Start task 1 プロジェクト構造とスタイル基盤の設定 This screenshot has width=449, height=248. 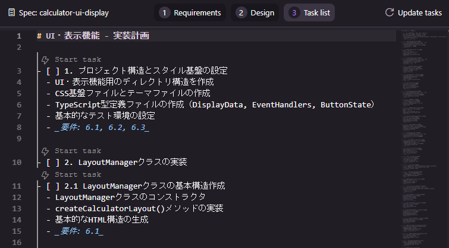point(78,59)
